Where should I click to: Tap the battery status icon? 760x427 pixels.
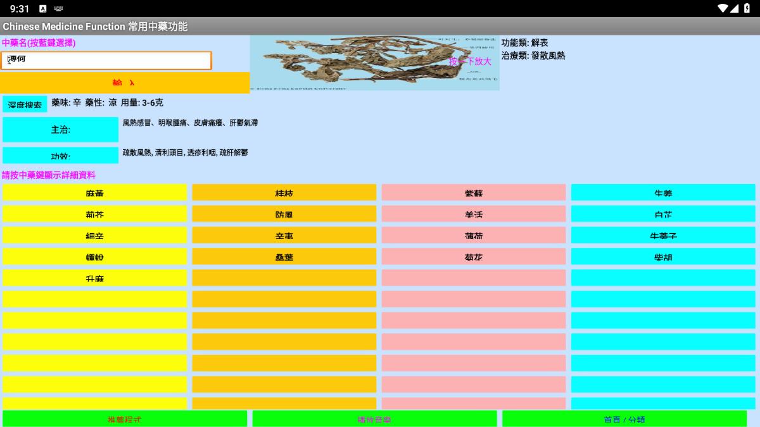tap(748, 8)
